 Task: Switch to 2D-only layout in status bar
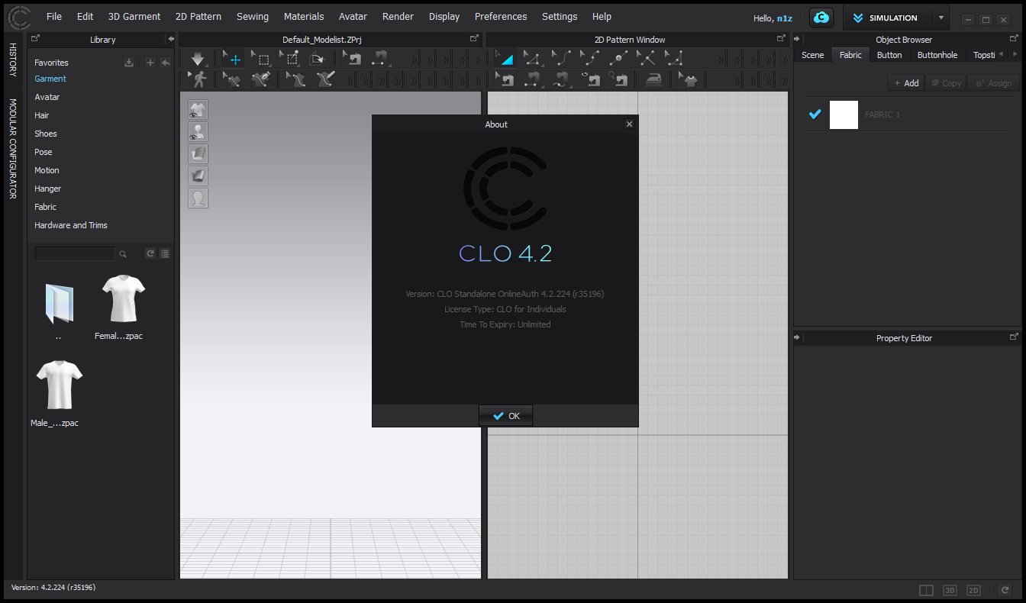tap(973, 590)
